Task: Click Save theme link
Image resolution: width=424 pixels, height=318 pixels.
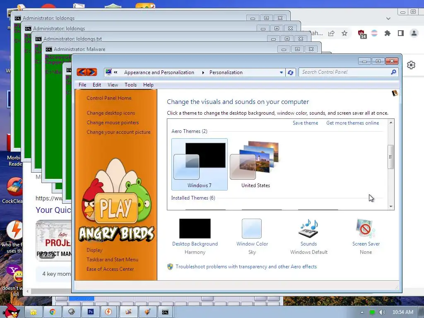Action: tap(305, 123)
